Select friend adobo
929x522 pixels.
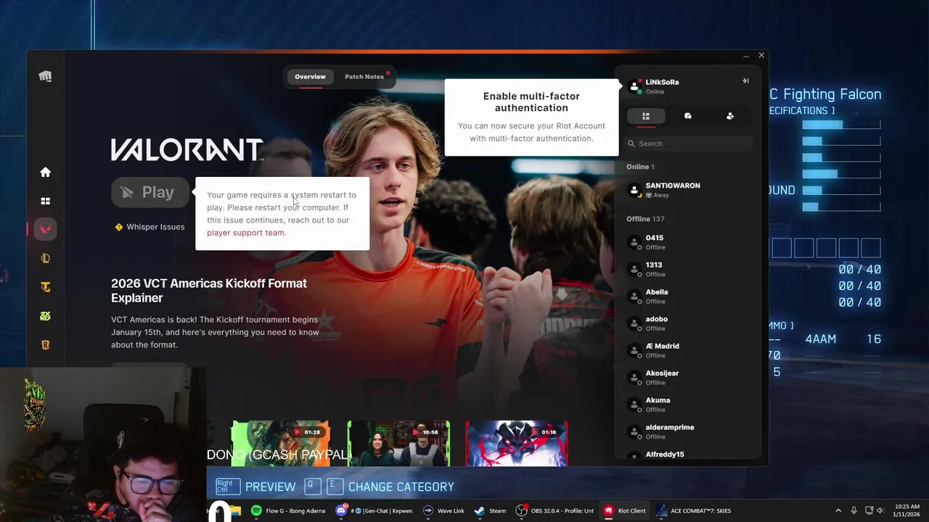(688, 323)
